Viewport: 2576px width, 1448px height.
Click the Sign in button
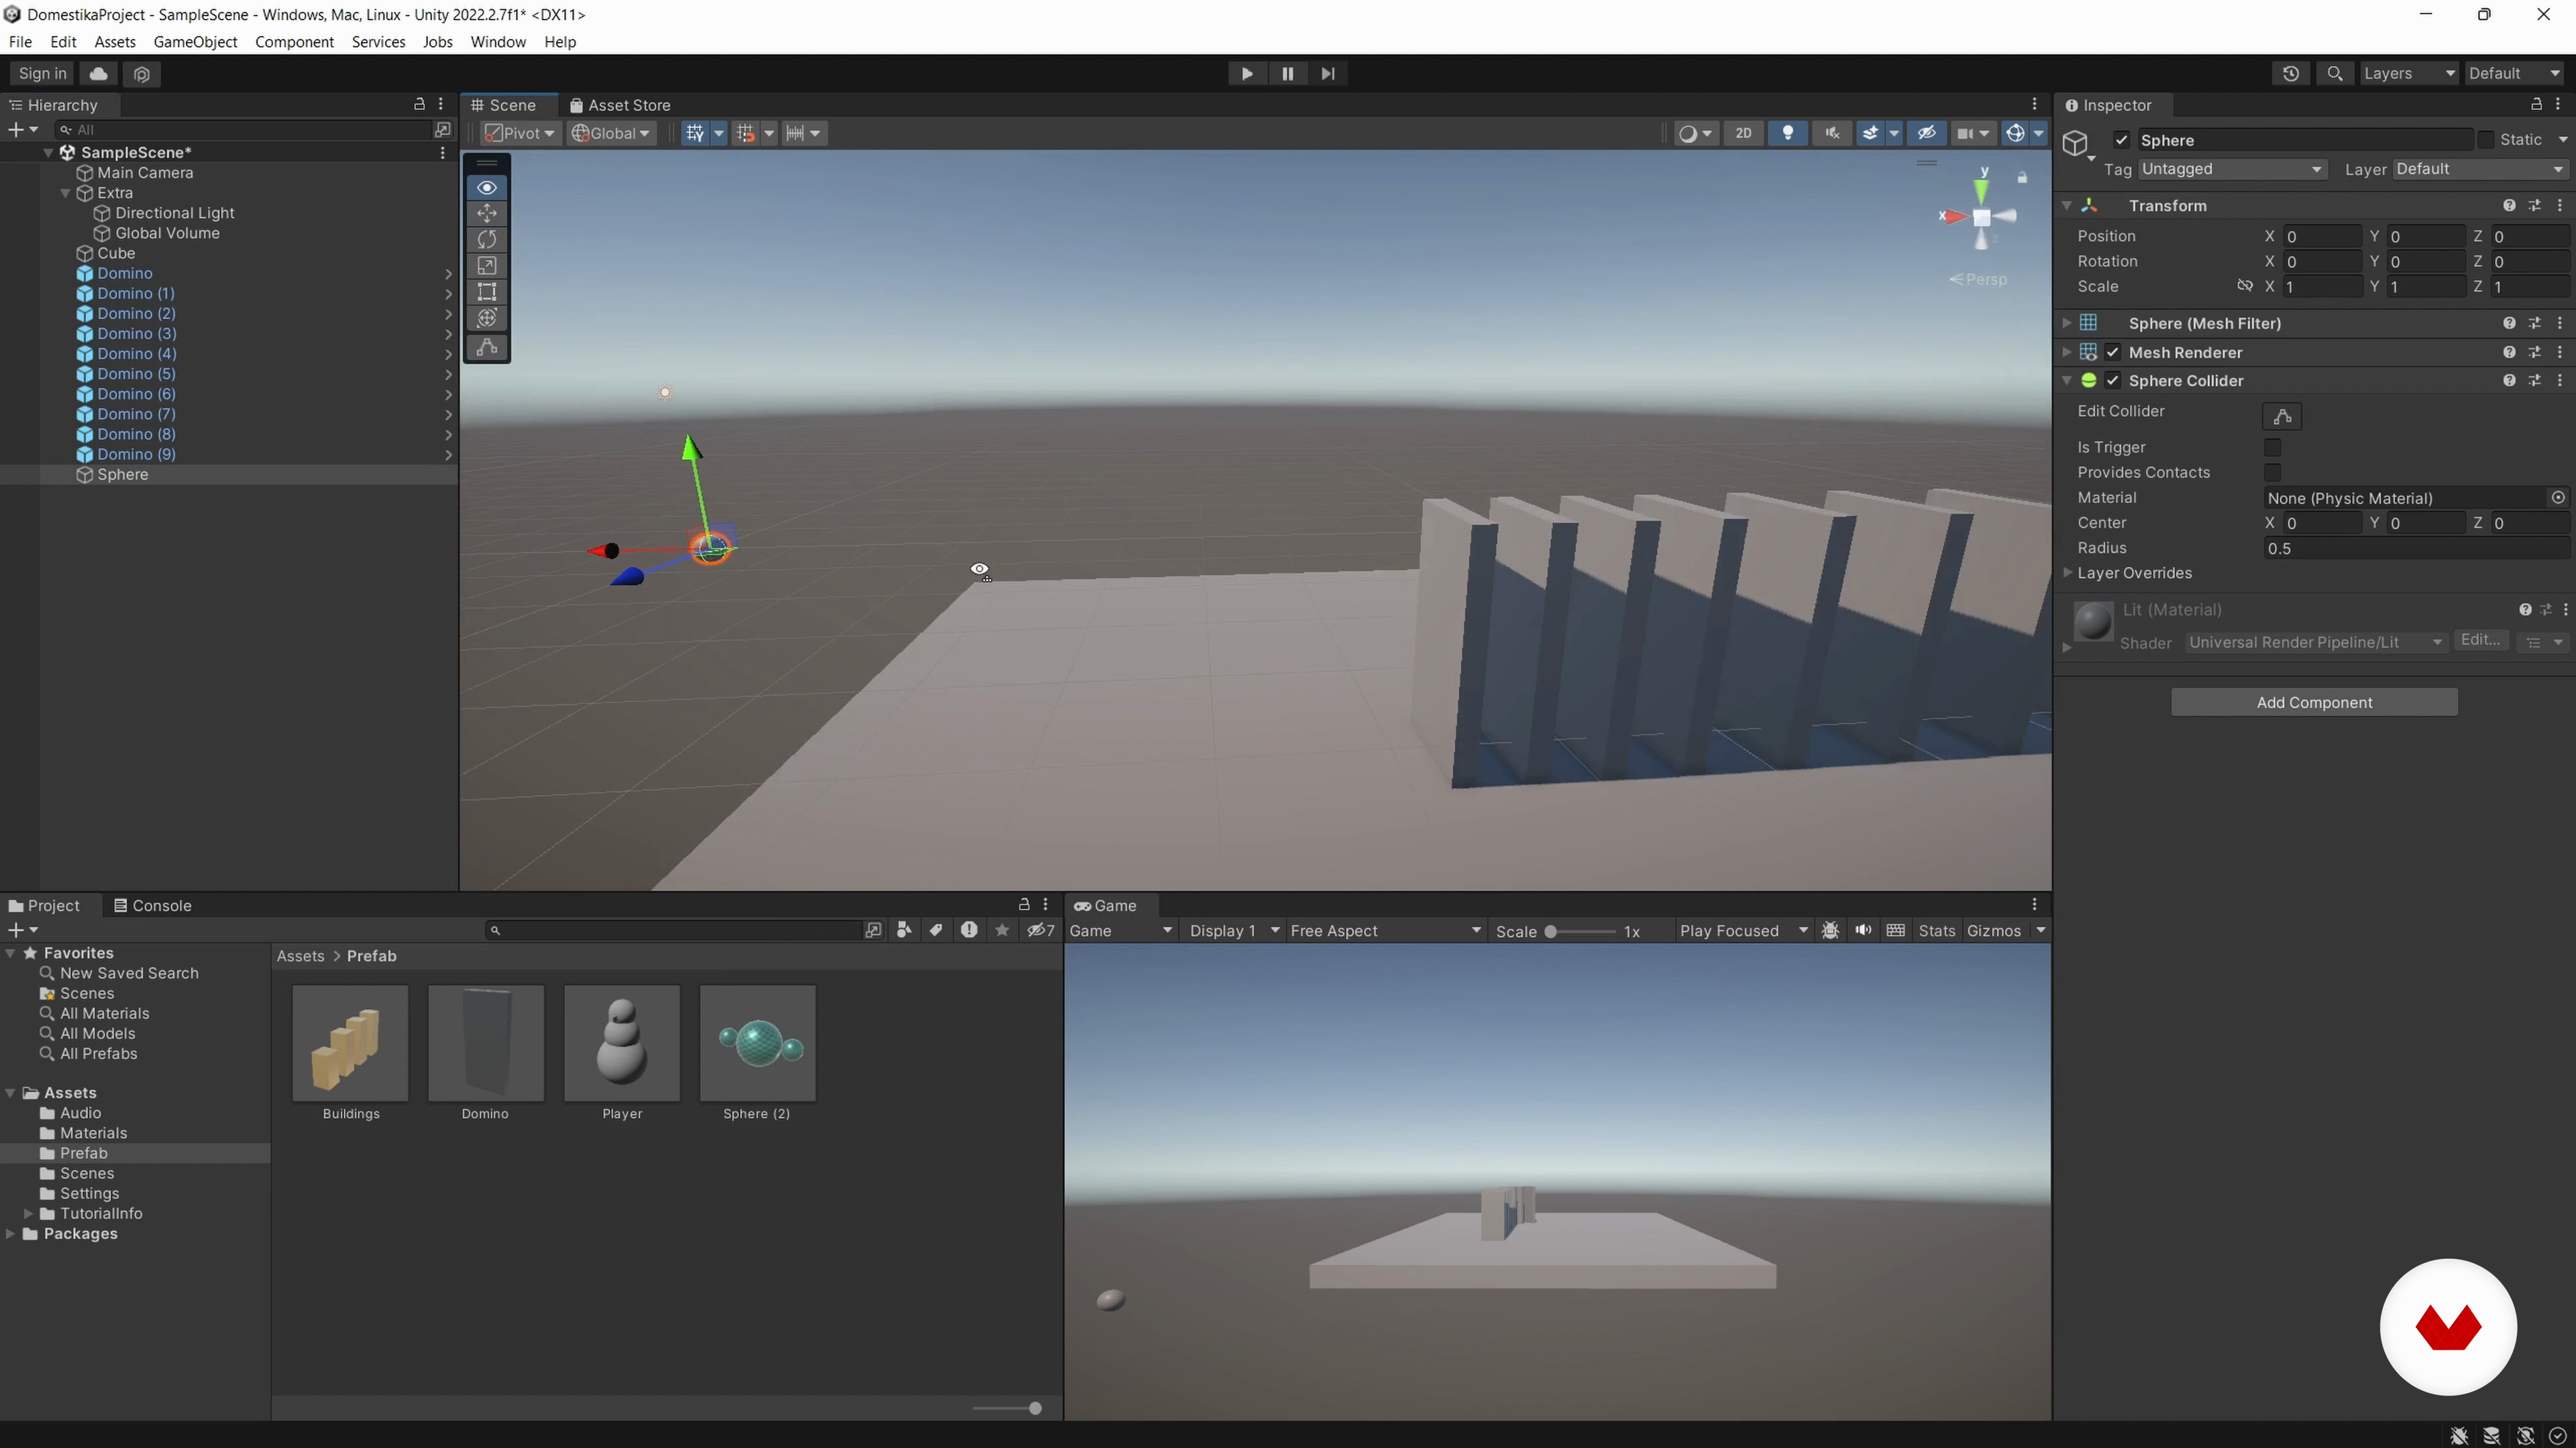click(42, 74)
